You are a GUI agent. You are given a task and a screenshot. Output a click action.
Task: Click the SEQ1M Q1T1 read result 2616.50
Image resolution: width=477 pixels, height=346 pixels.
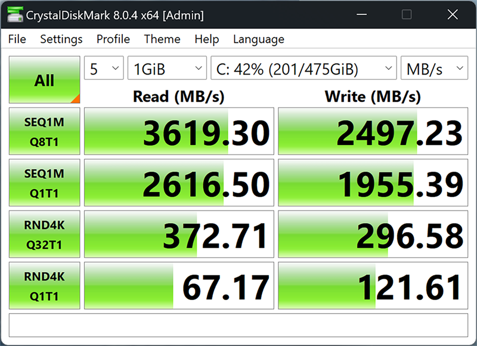coord(179,183)
